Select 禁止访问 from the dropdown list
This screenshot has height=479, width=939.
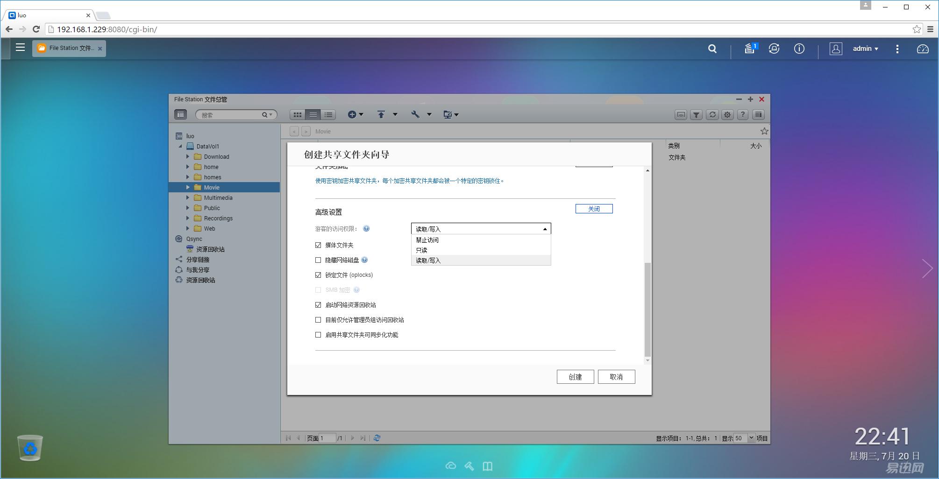[481, 240]
